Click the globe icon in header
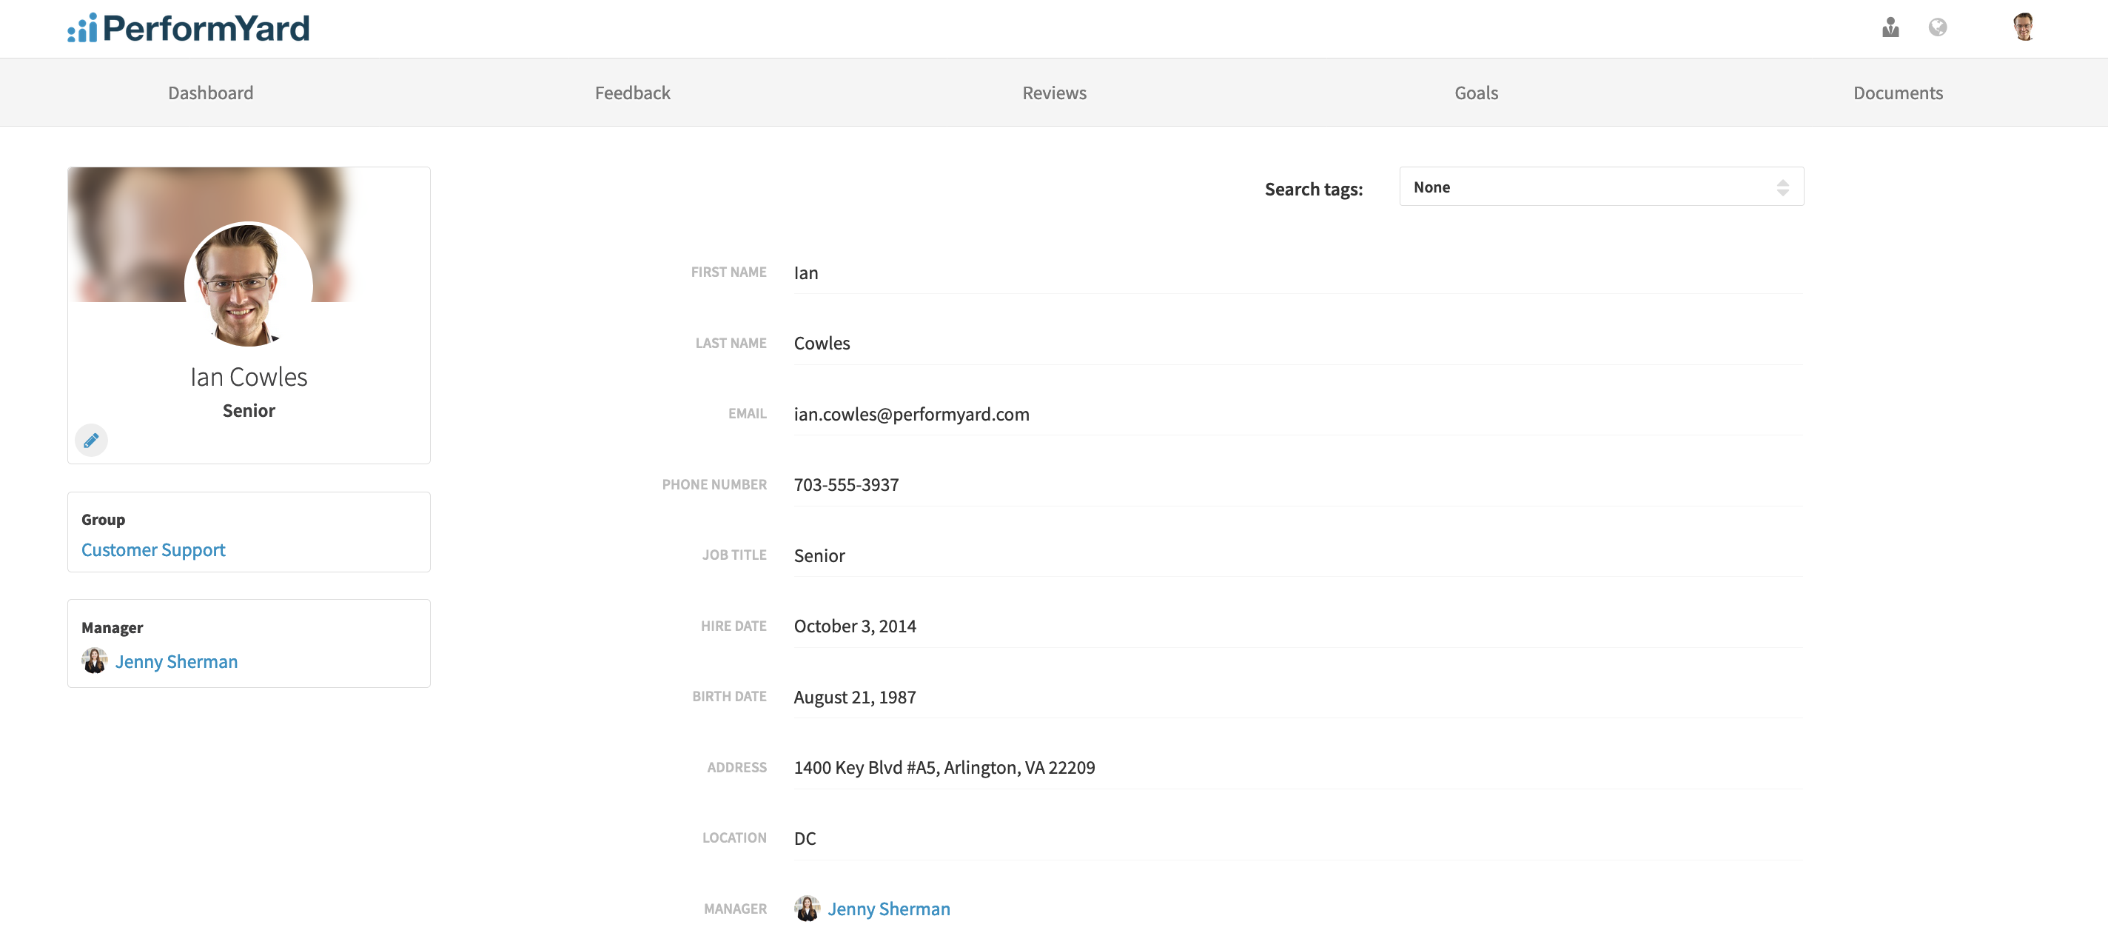2108x933 pixels. tap(1937, 28)
